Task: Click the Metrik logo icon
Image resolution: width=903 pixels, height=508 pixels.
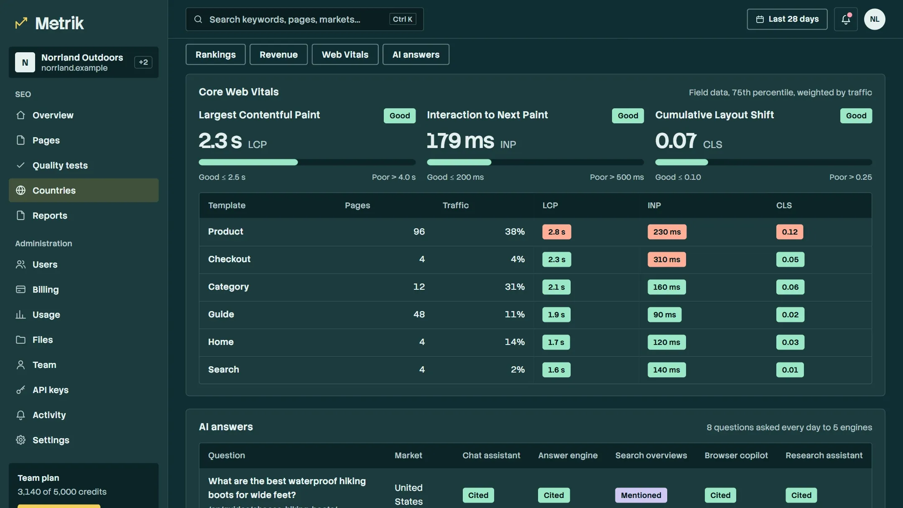Action: click(21, 23)
